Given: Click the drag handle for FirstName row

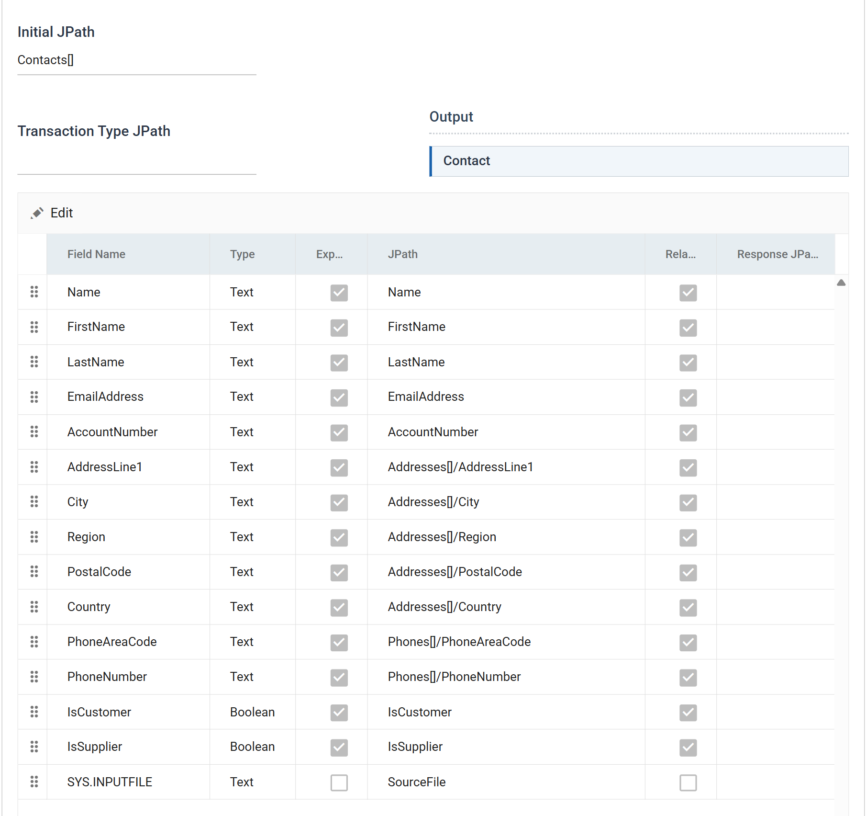Looking at the screenshot, I should coord(34,327).
